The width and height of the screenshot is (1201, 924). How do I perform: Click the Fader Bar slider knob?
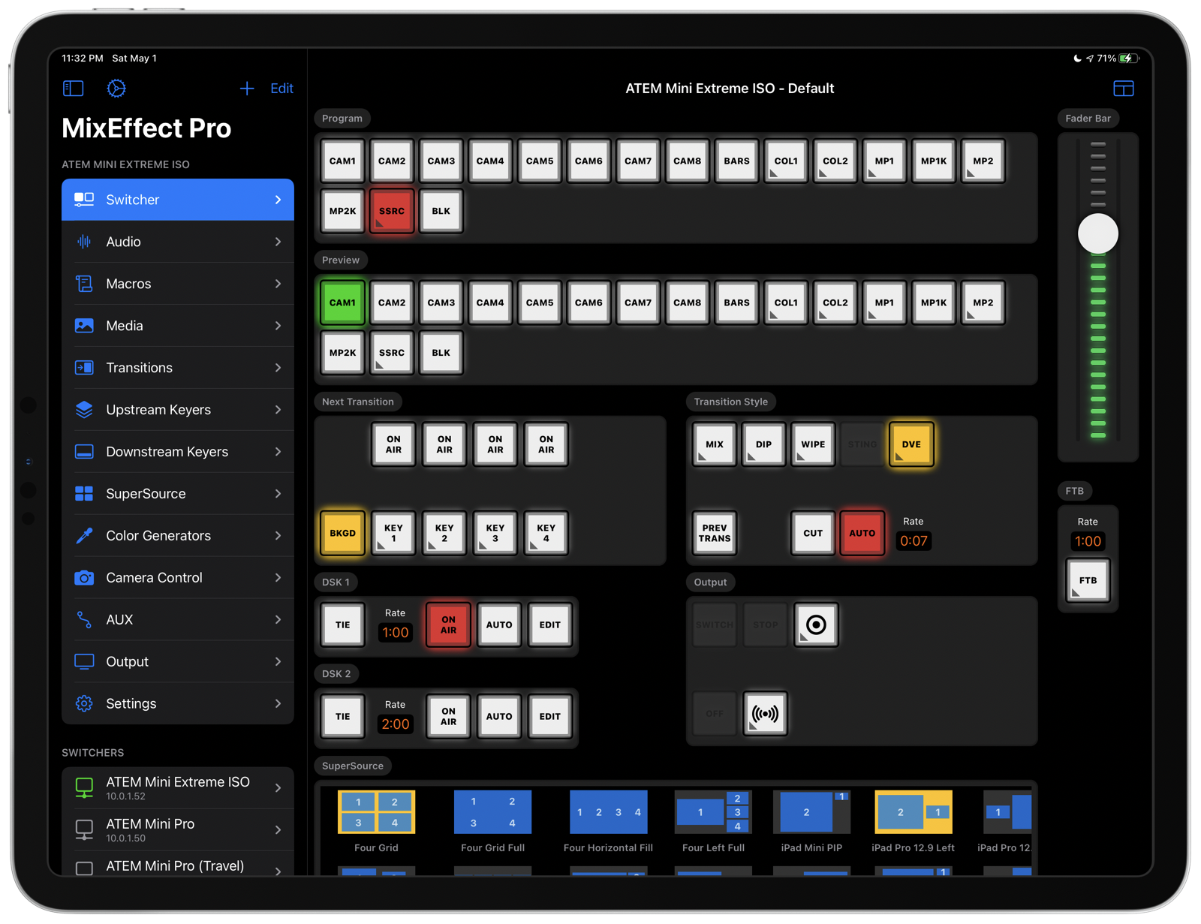pyautogui.click(x=1098, y=233)
